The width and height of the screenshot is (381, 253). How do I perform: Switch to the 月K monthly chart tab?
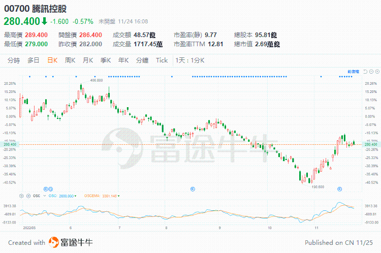tap(88, 60)
